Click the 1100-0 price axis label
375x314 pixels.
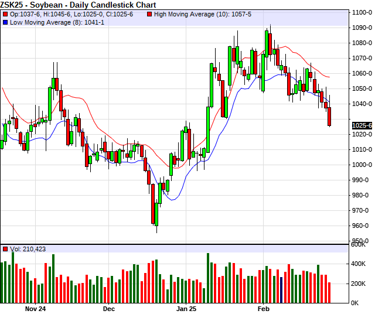(x=362, y=12)
